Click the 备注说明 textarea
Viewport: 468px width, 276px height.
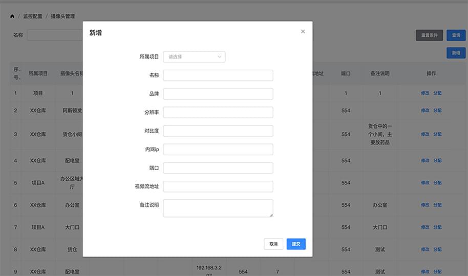218,208
